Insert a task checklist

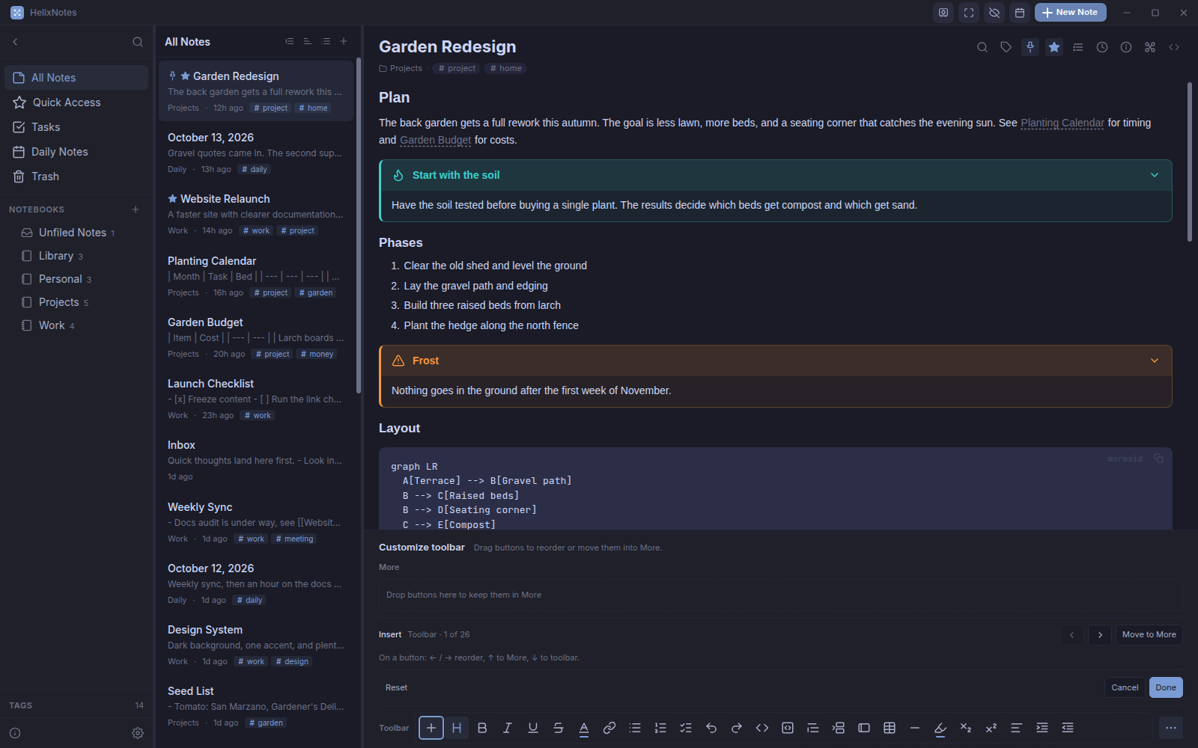tap(686, 728)
